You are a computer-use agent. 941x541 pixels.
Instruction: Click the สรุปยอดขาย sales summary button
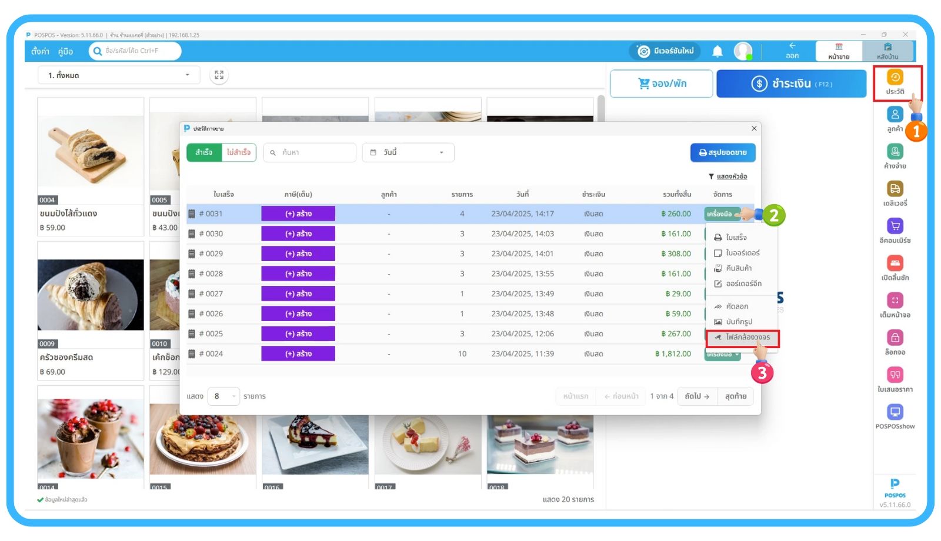tap(722, 152)
